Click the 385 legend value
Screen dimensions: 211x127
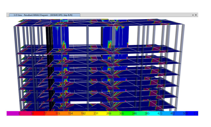point(147,113)
